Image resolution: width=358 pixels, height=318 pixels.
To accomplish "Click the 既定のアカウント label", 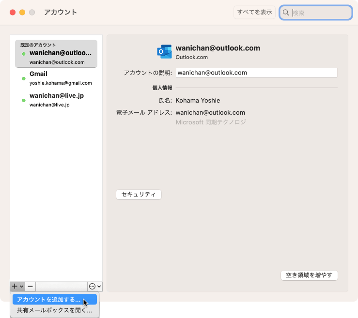I will [x=38, y=45].
